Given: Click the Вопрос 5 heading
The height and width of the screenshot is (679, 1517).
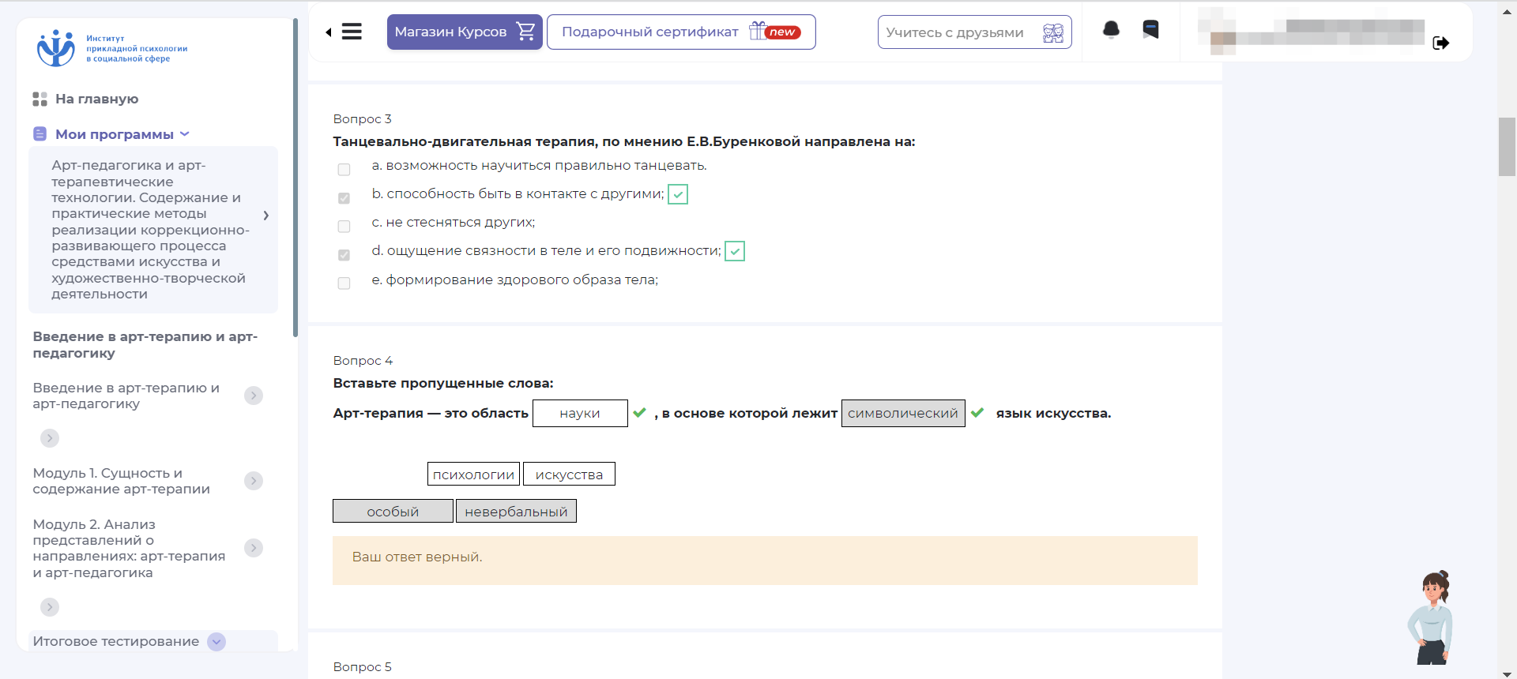Looking at the screenshot, I should click(362, 666).
